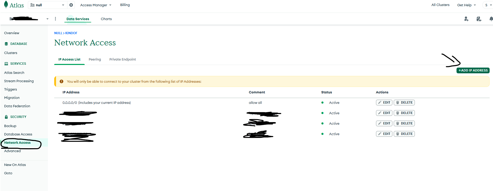Expand the Access Manager menu
The image size is (493, 191).
point(96,5)
